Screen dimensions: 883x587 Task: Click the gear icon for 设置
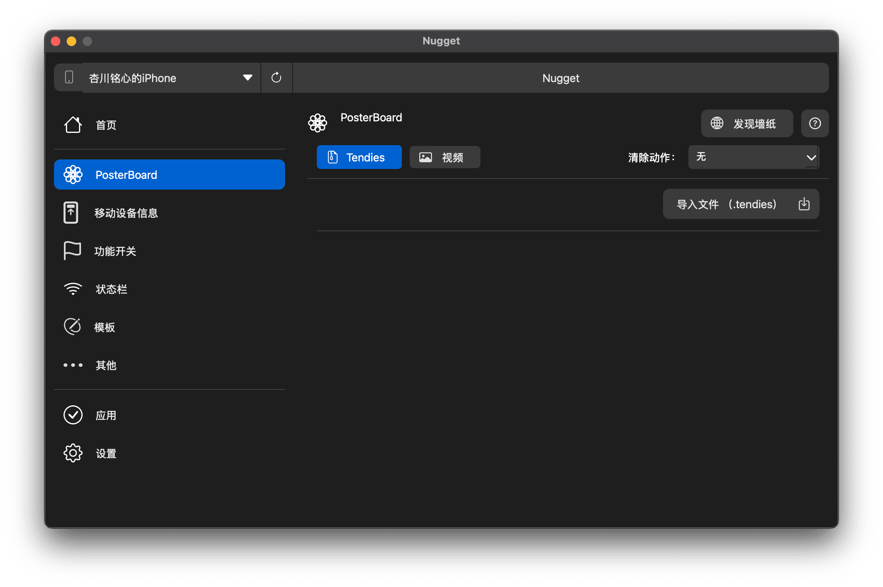[x=73, y=453]
